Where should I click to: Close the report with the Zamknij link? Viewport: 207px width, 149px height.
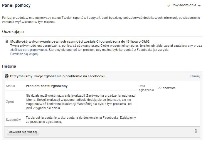click(194, 76)
